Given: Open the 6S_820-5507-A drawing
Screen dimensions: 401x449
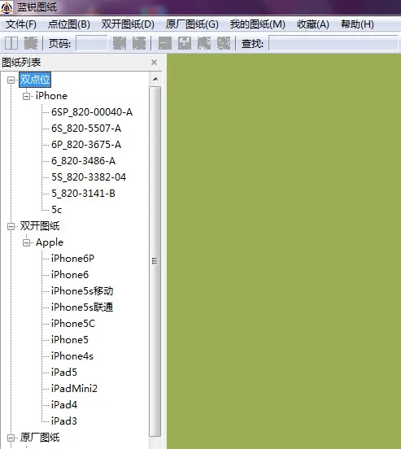Looking at the screenshot, I should (x=86, y=129).
